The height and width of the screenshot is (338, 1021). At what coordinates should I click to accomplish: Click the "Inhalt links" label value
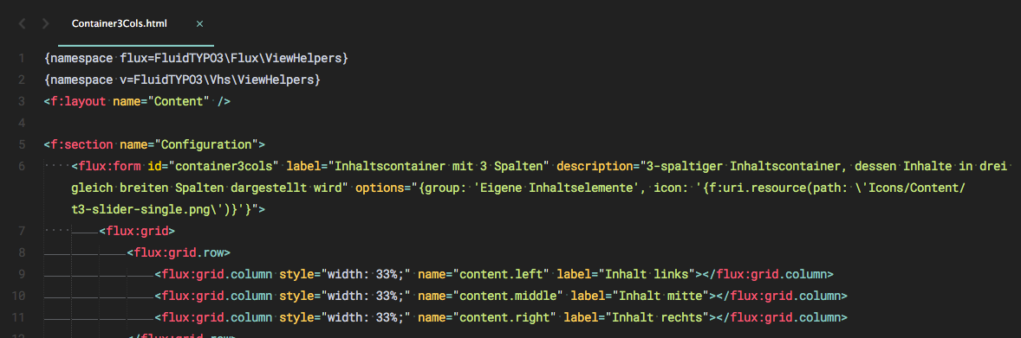coord(647,274)
